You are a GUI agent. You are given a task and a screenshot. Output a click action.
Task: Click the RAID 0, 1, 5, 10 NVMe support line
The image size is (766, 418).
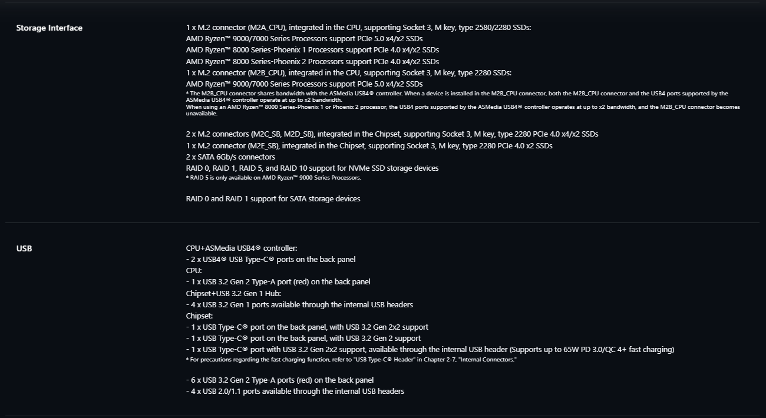[312, 168]
